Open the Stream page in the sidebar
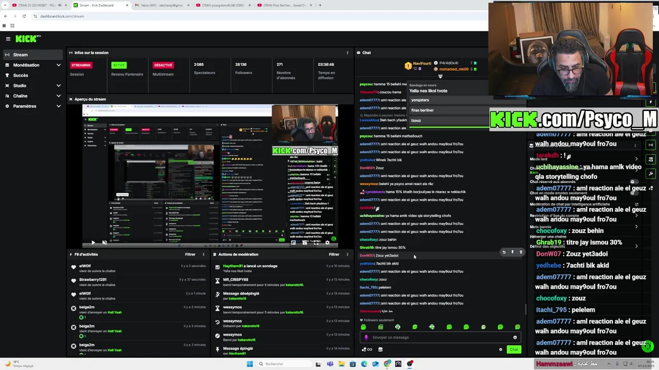Image resolution: width=659 pixels, height=370 pixels. pos(33,54)
